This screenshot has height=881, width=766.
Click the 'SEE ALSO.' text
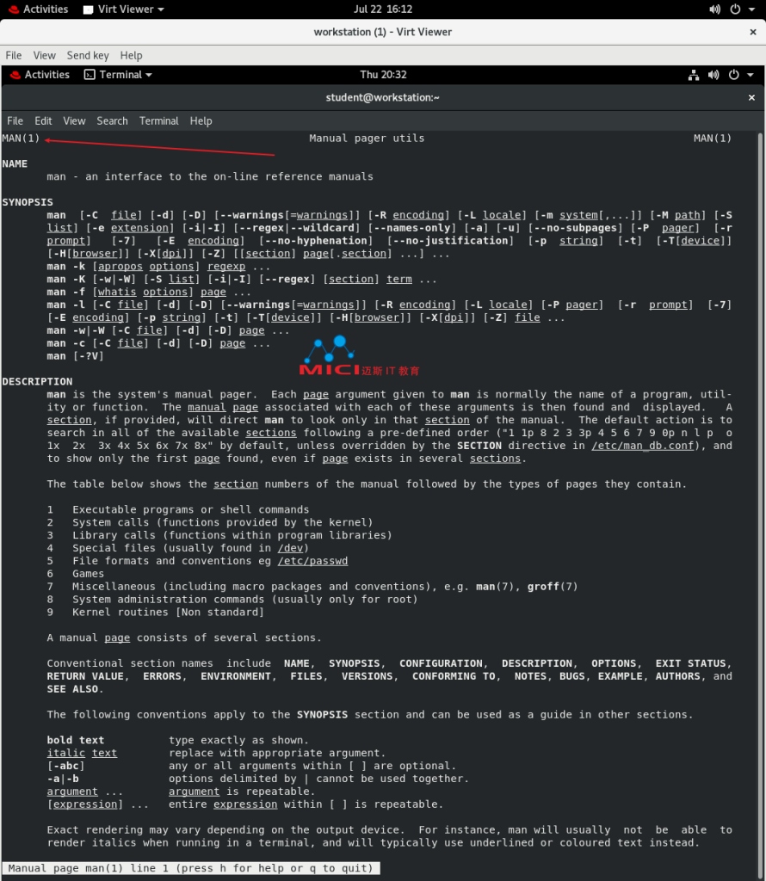[x=75, y=689]
